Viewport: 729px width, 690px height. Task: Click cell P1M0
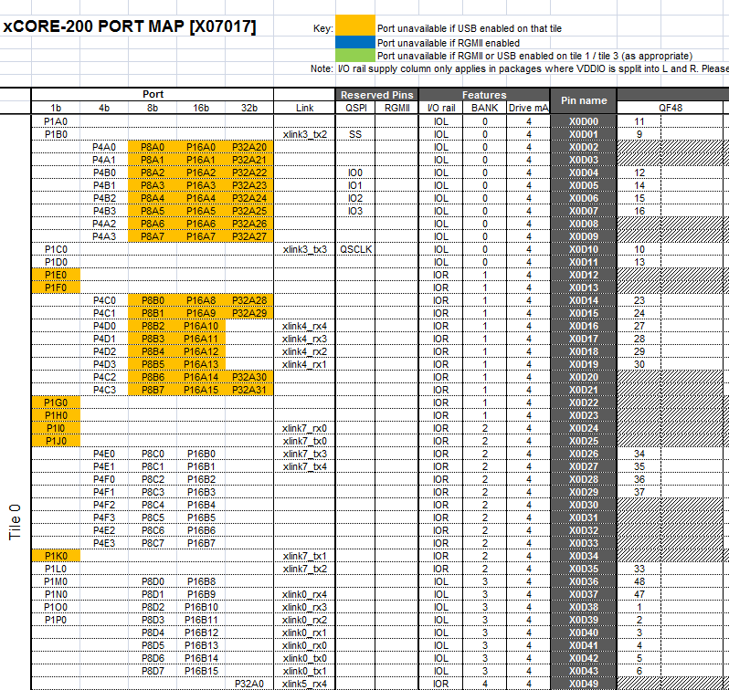pos(56,581)
